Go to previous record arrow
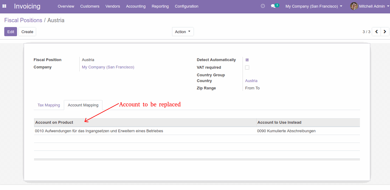This screenshot has width=390, height=190. [376, 32]
